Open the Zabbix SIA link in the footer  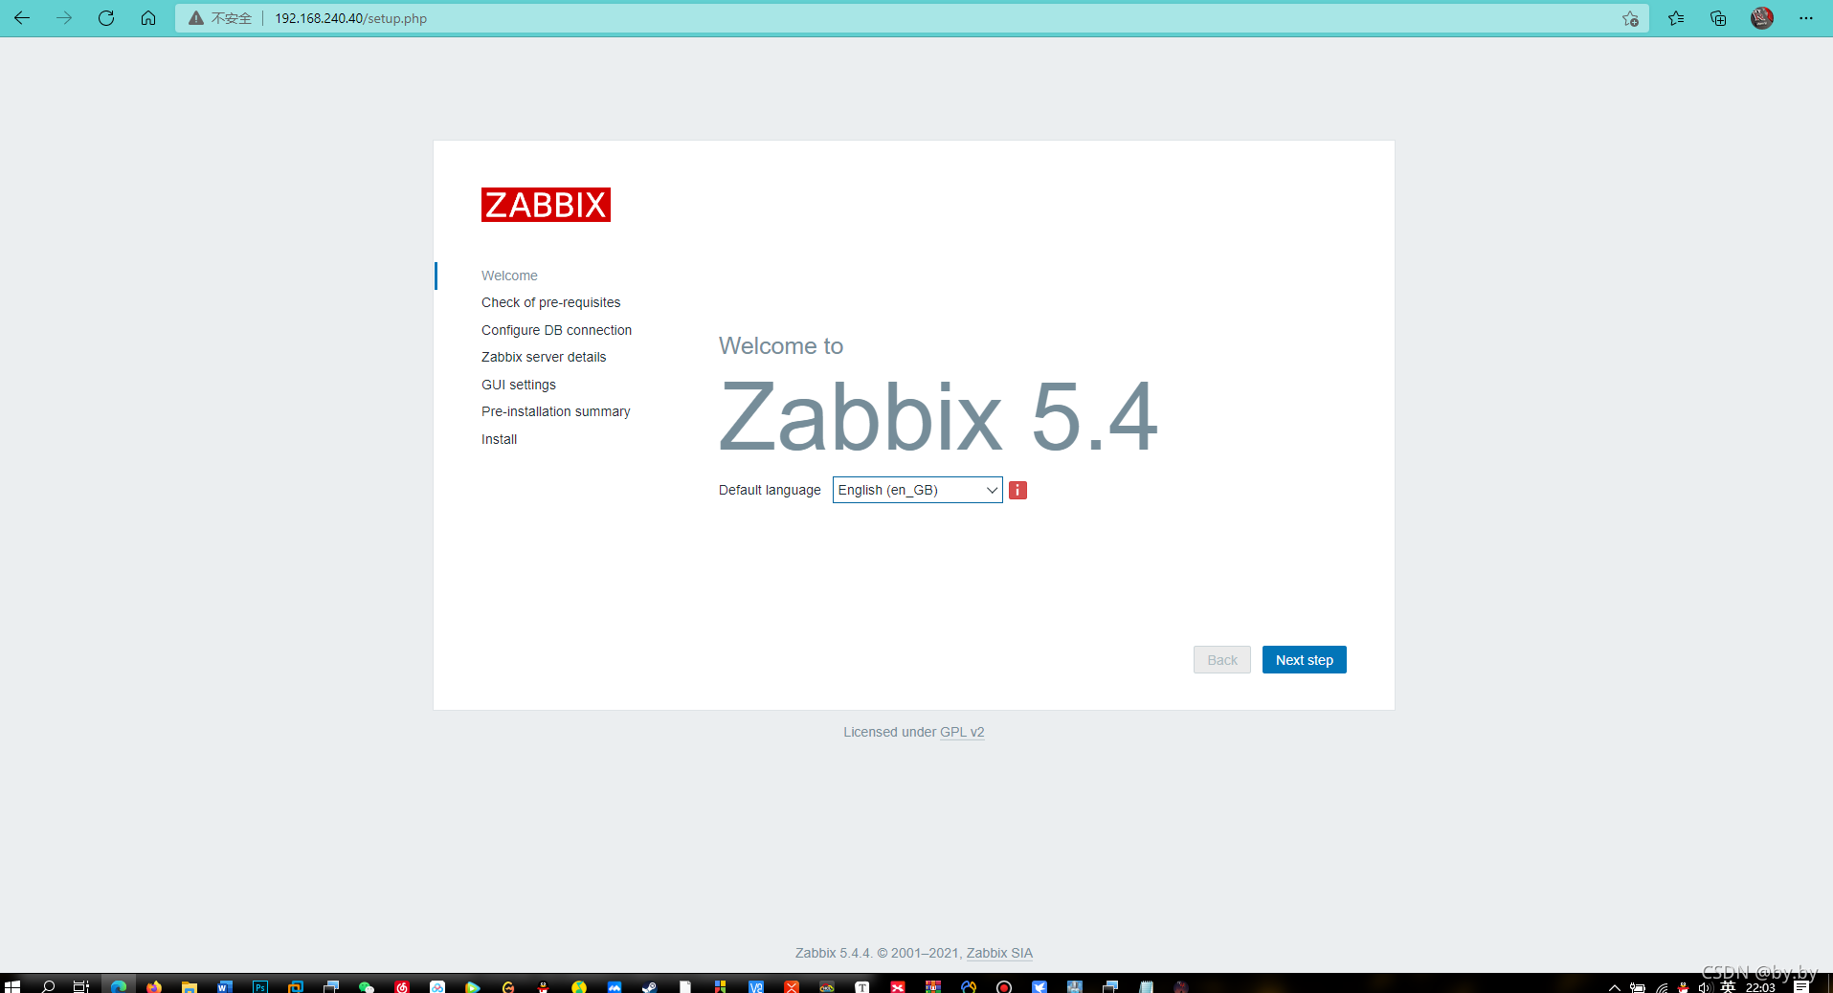tap(999, 953)
